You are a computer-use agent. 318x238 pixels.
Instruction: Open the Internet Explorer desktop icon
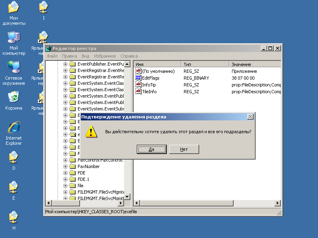tap(14, 128)
